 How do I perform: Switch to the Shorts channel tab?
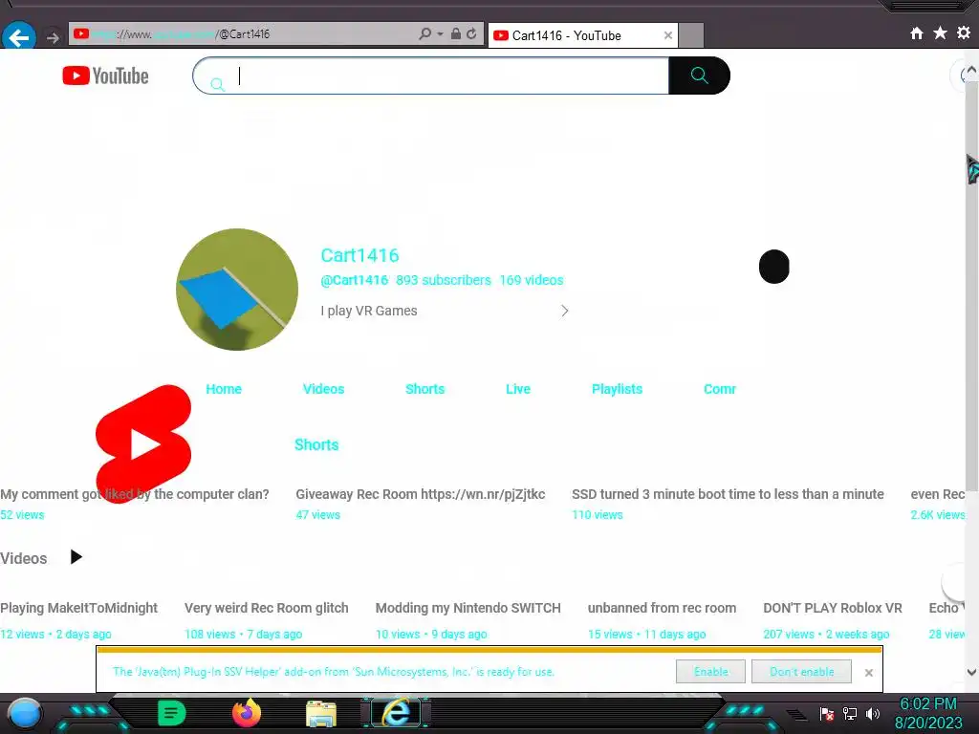coord(425,389)
